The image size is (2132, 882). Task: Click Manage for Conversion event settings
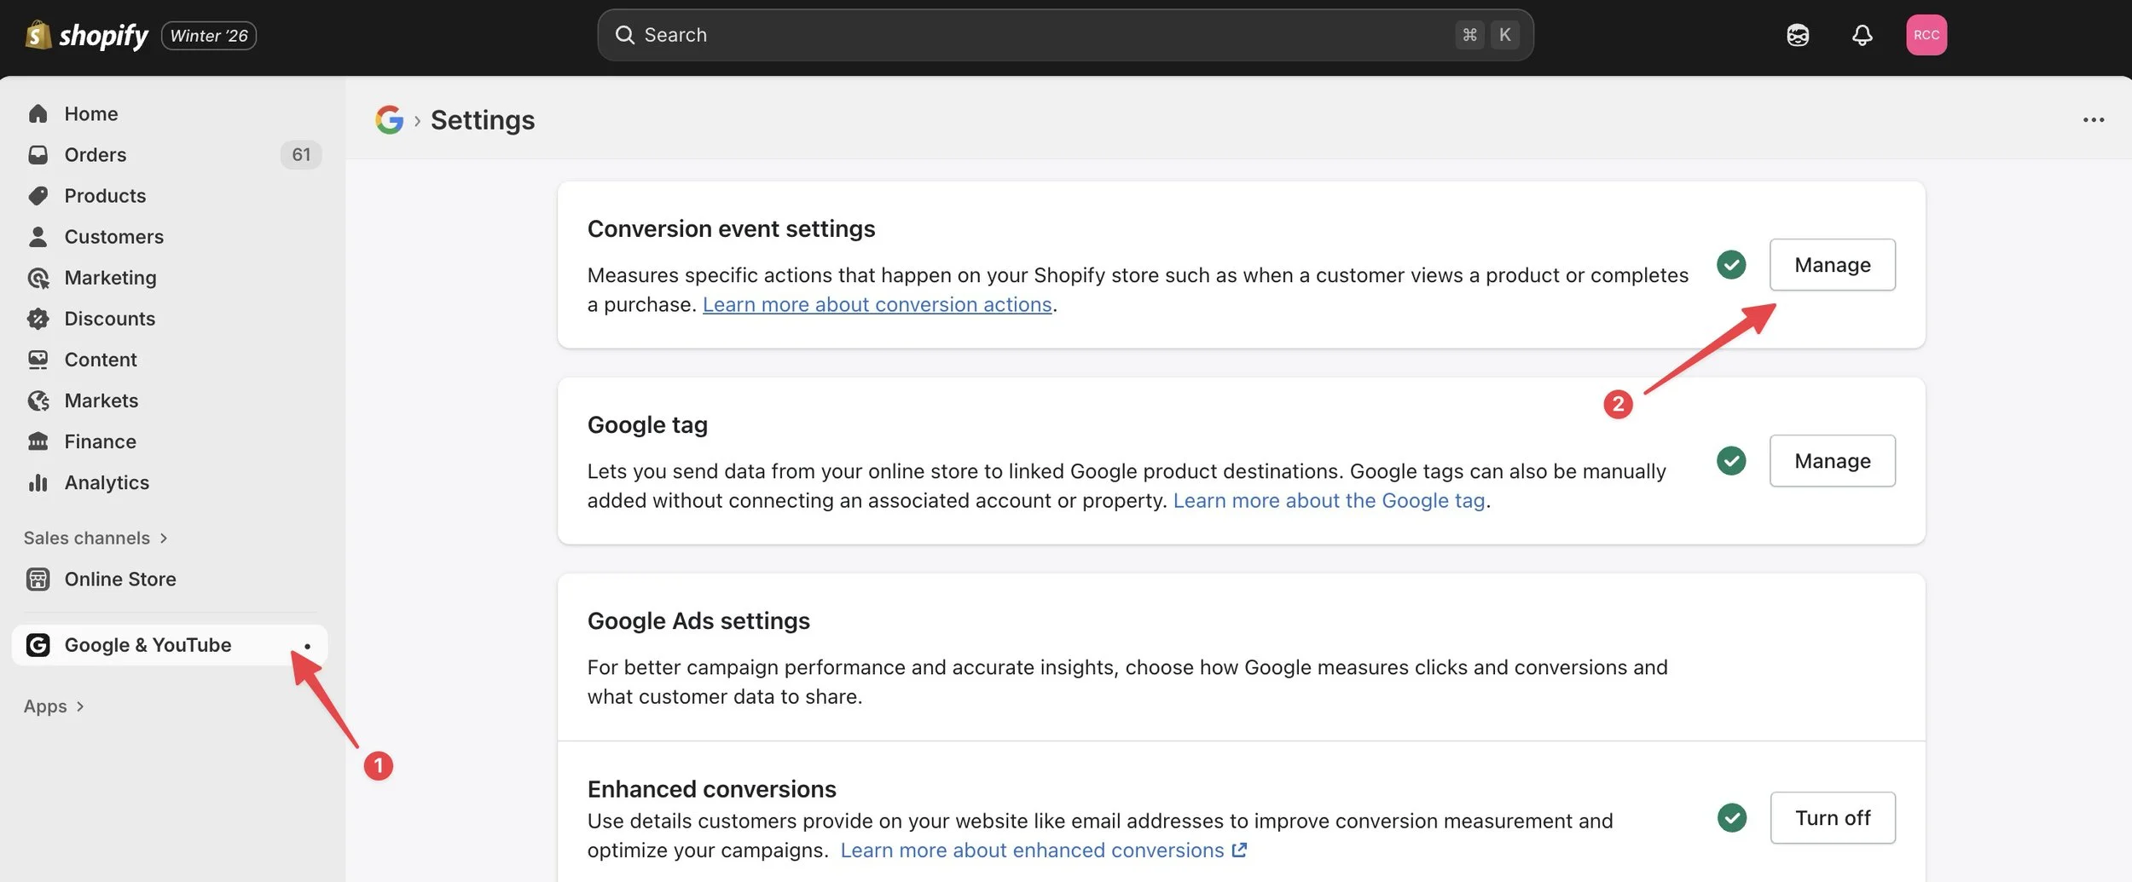click(1832, 264)
